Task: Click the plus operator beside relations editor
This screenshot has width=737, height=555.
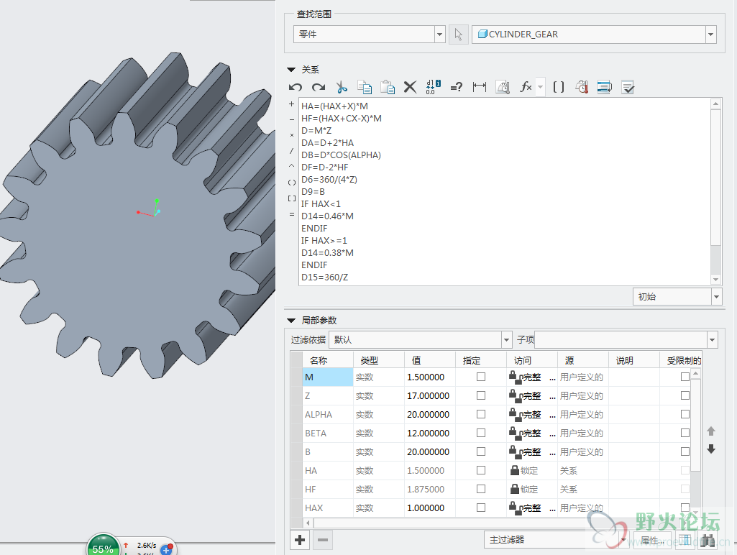Action: click(291, 104)
